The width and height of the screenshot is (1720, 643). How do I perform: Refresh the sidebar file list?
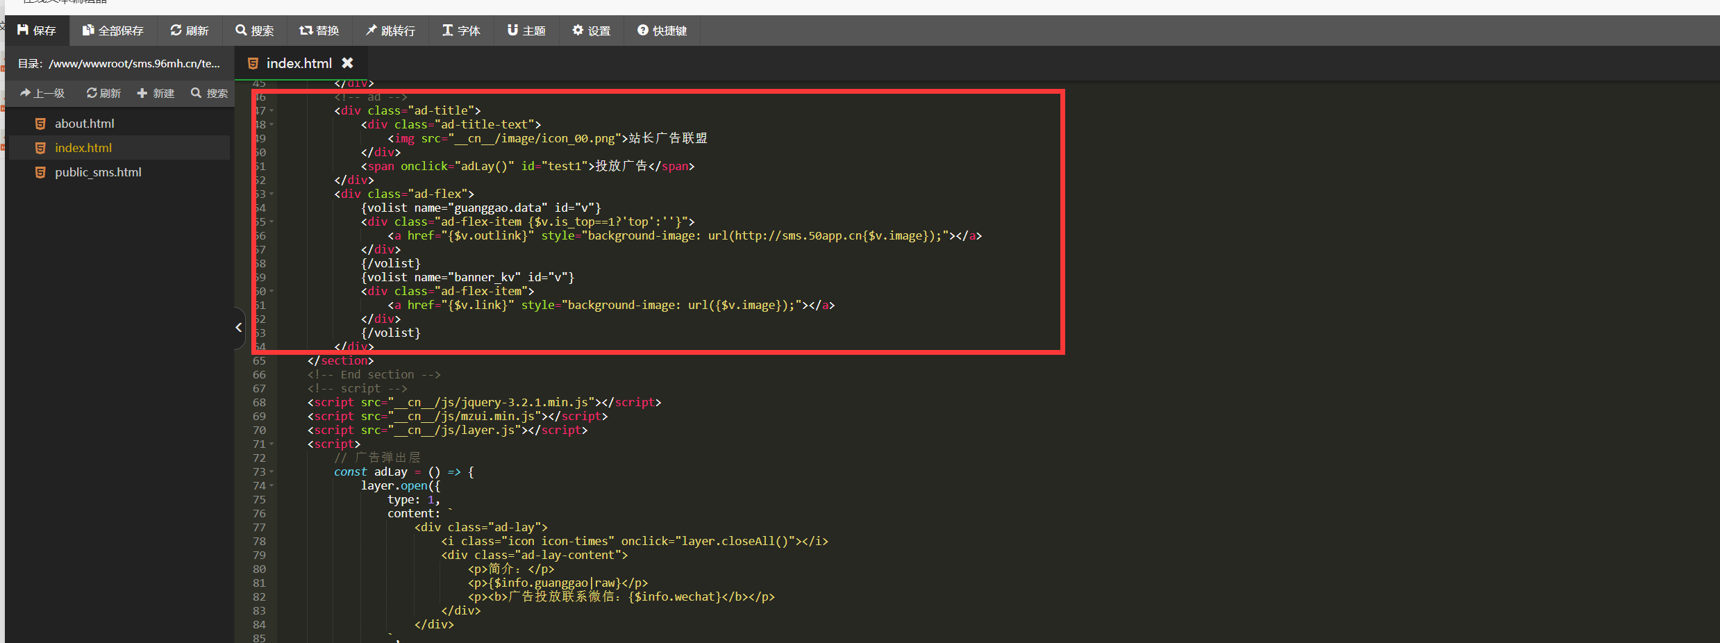tap(103, 93)
